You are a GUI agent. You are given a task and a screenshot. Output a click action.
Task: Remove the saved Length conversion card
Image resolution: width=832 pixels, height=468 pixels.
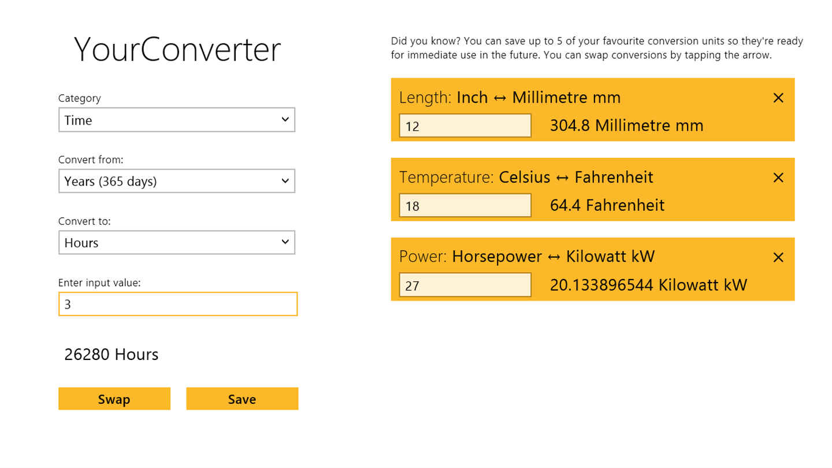778,98
